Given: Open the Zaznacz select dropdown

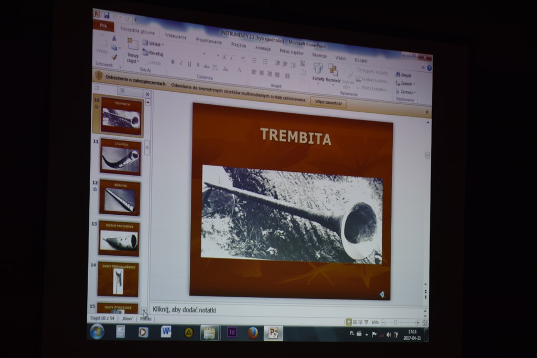Looking at the screenshot, I should [405, 92].
